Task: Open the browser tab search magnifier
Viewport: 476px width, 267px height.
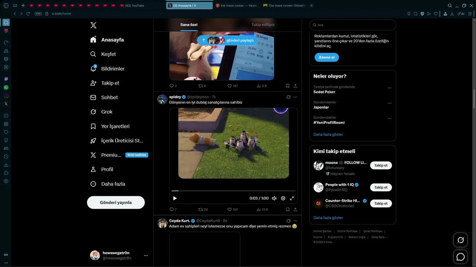Action: click(450, 6)
